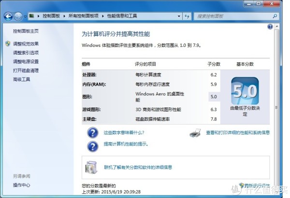This screenshot has width=290, height=198.
Task: Open 高级工具 link
Action: pyautogui.click(x=21, y=79)
